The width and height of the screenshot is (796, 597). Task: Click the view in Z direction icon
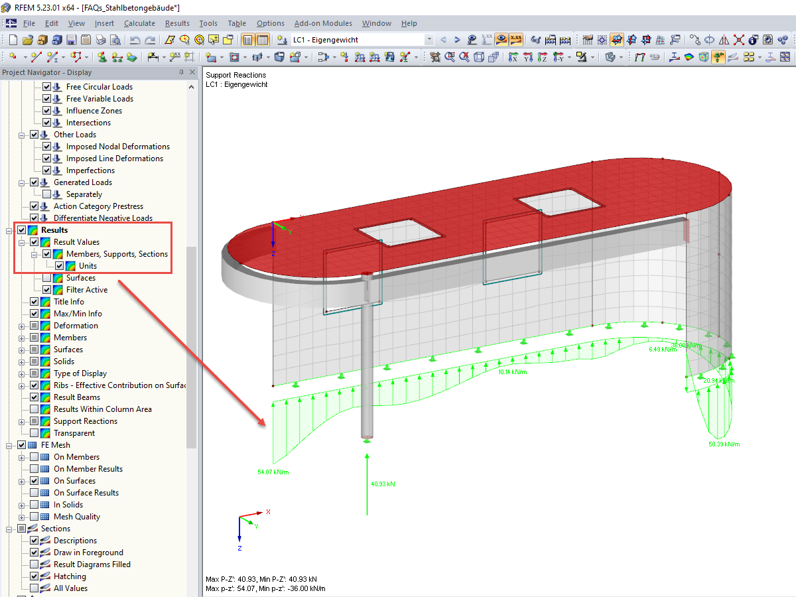[544, 58]
